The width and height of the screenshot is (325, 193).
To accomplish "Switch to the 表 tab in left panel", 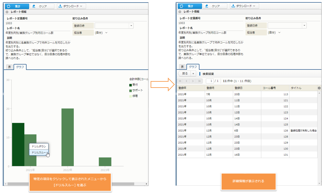I will [9, 67].
